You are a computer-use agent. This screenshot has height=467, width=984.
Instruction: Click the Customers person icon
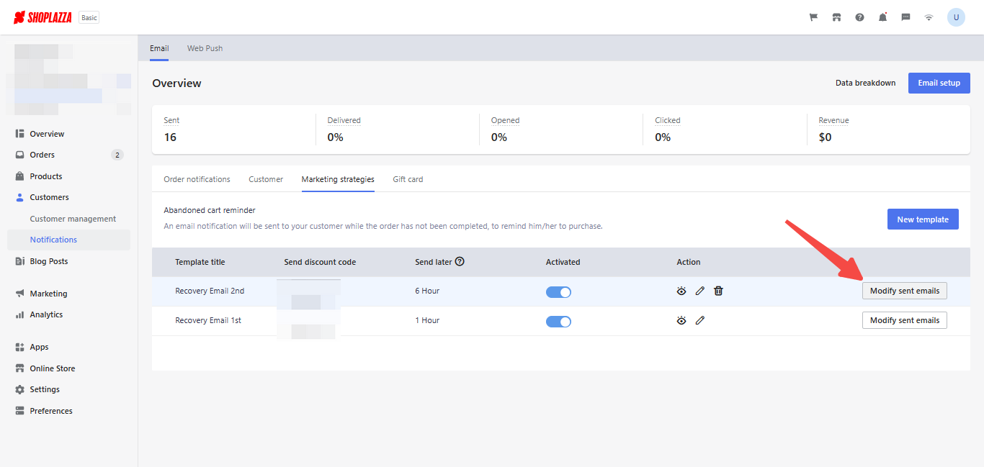20,197
